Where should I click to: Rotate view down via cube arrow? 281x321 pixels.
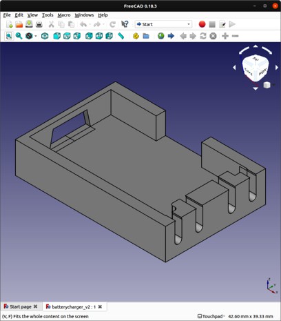[x=256, y=88]
